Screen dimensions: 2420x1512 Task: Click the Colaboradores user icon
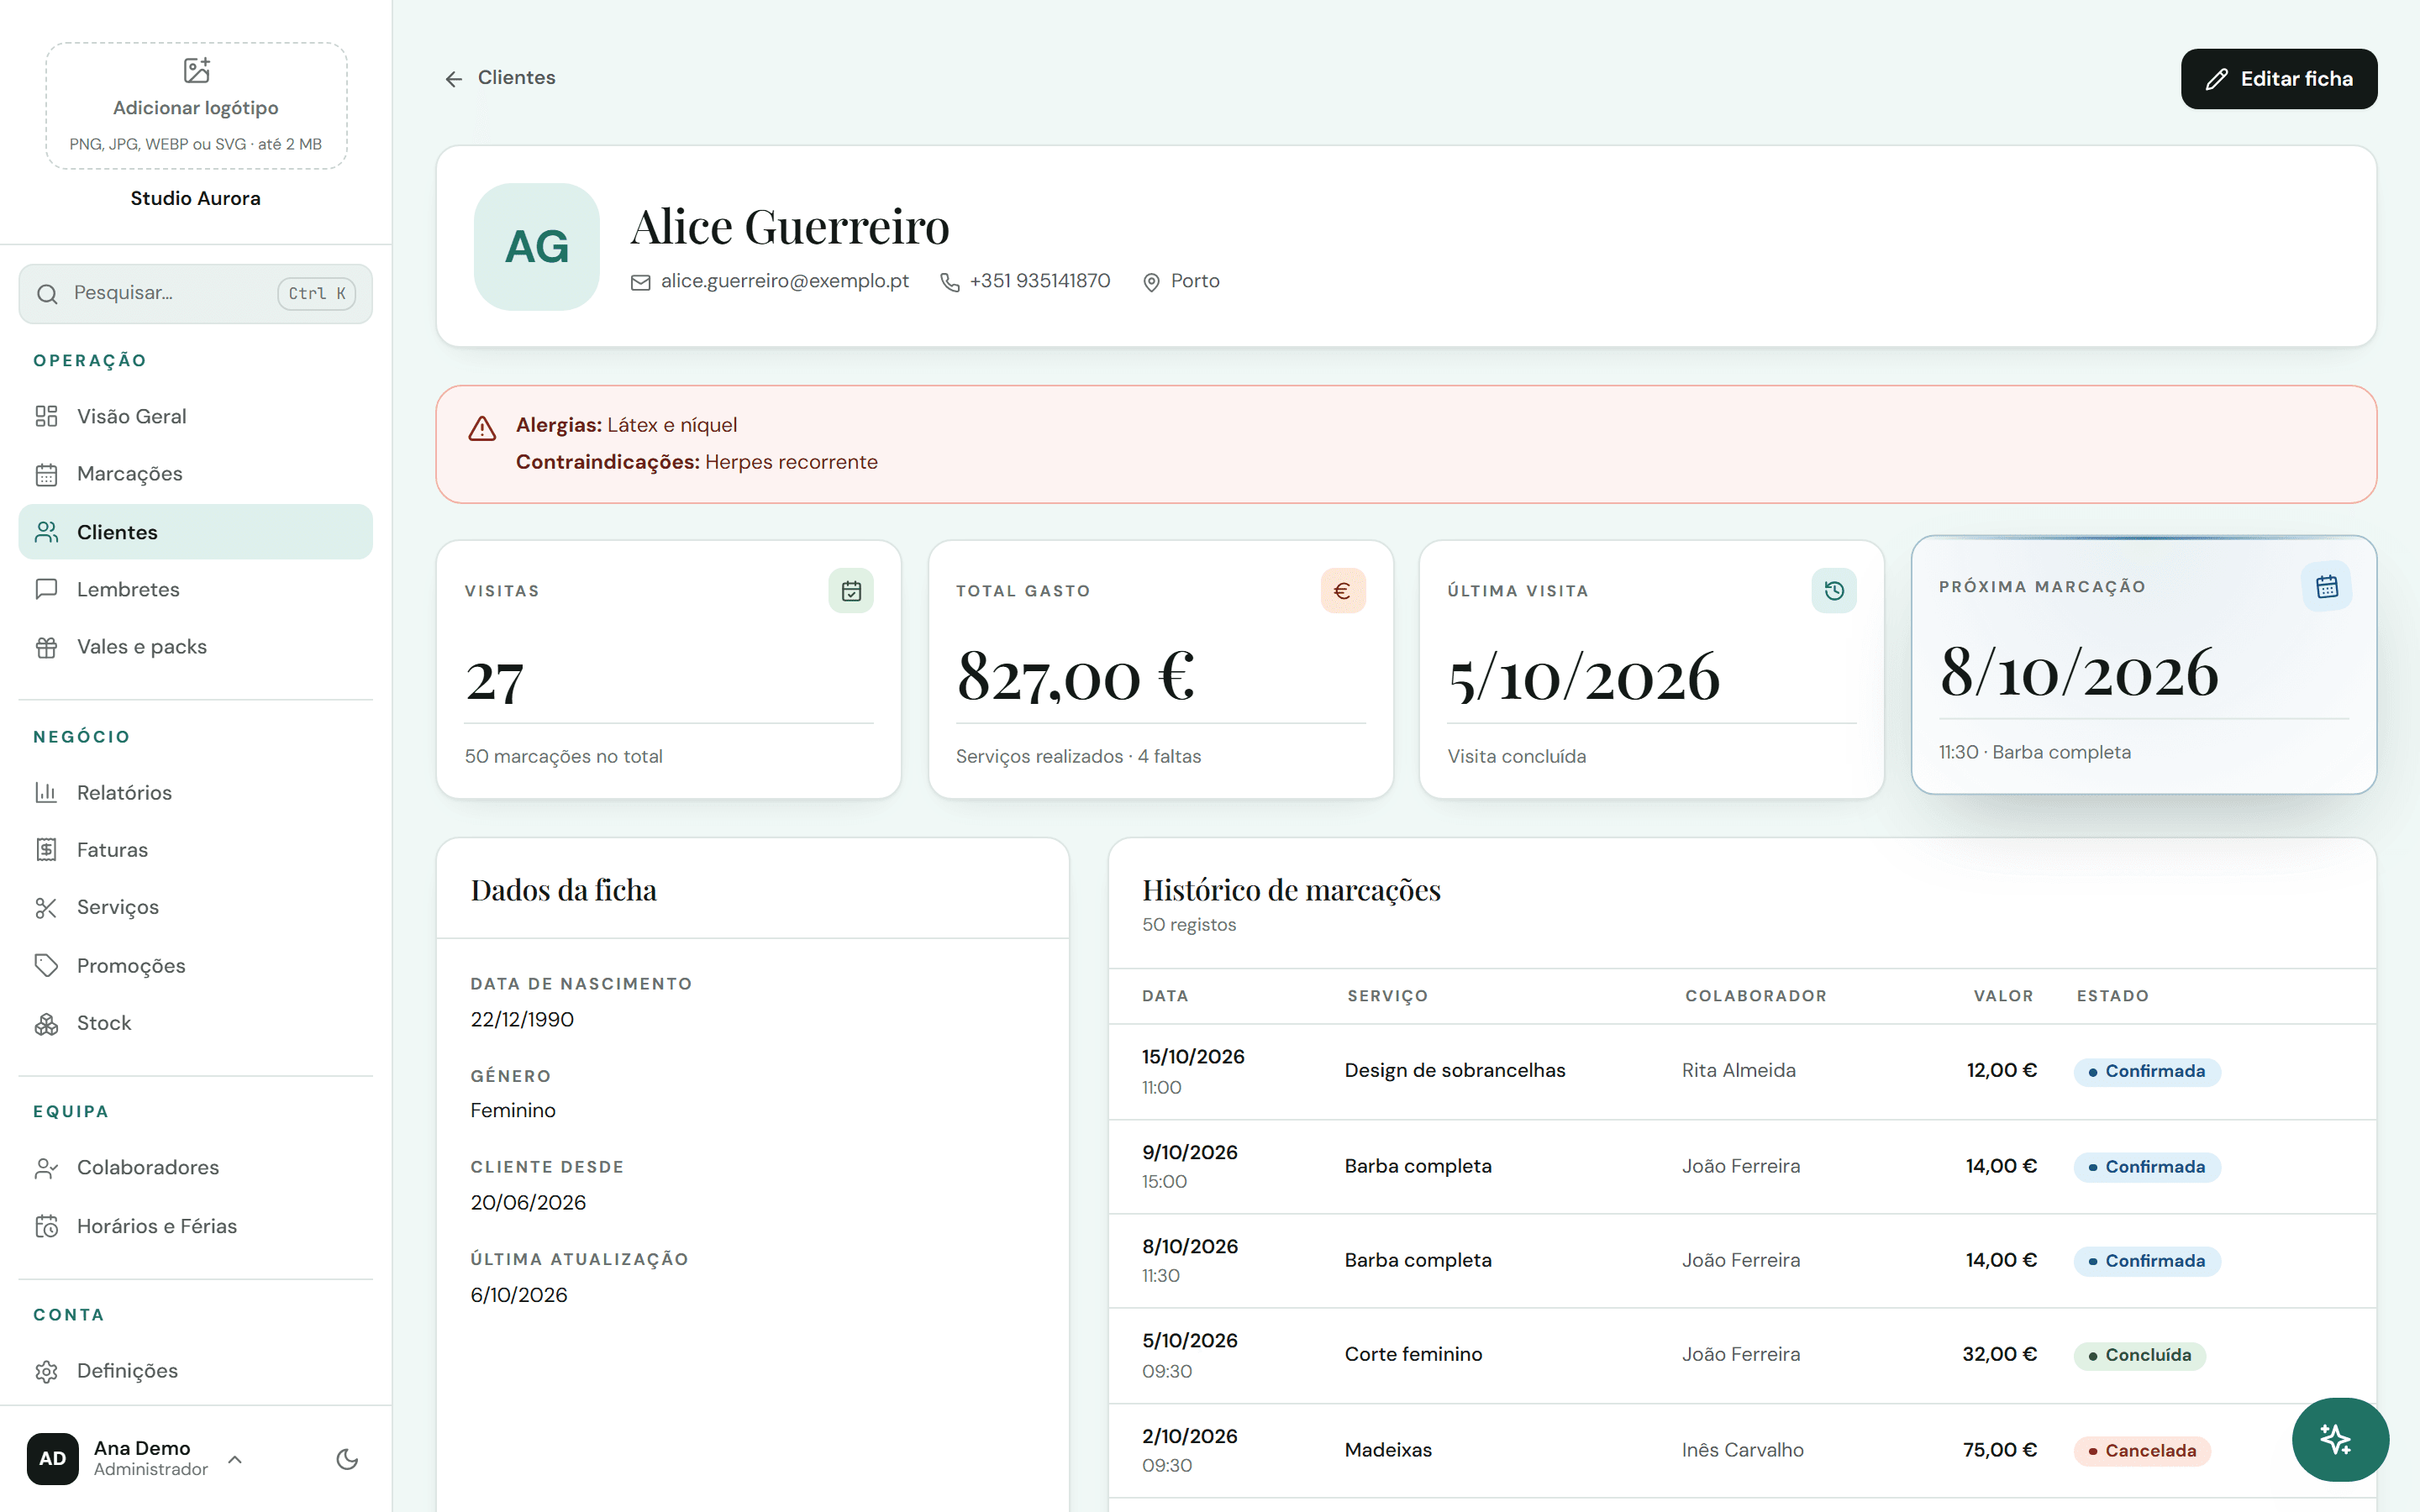click(46, 1168)
